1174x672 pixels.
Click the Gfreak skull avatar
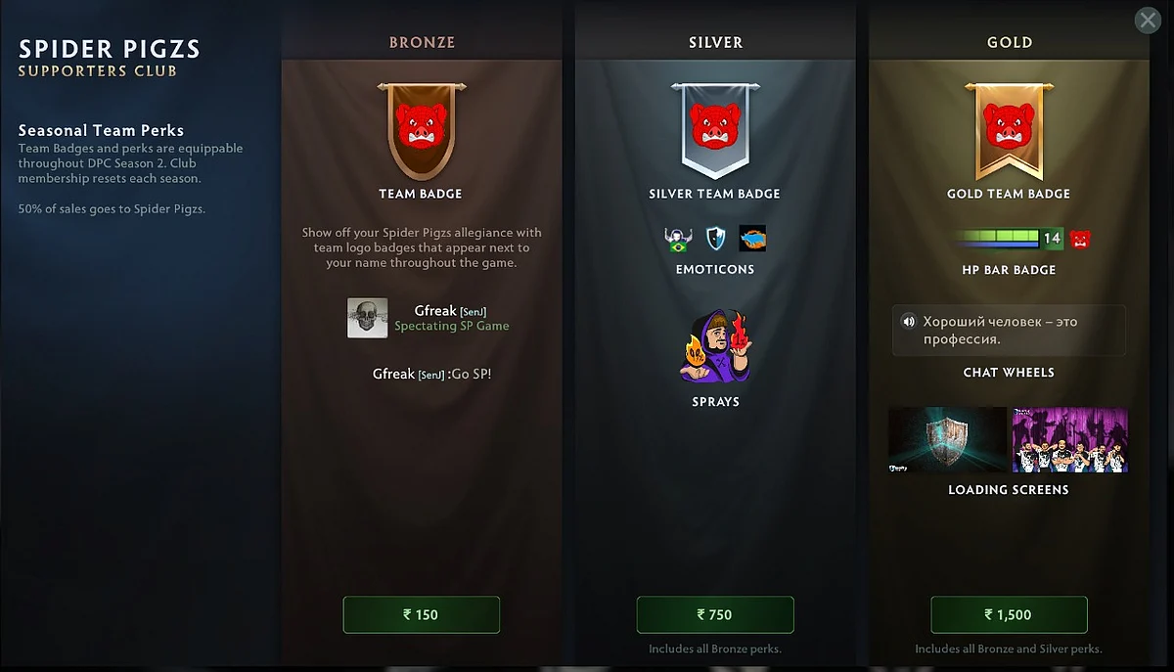point(368,318)
